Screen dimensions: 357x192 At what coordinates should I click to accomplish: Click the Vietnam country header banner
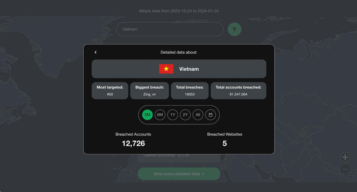pos(179,69)
